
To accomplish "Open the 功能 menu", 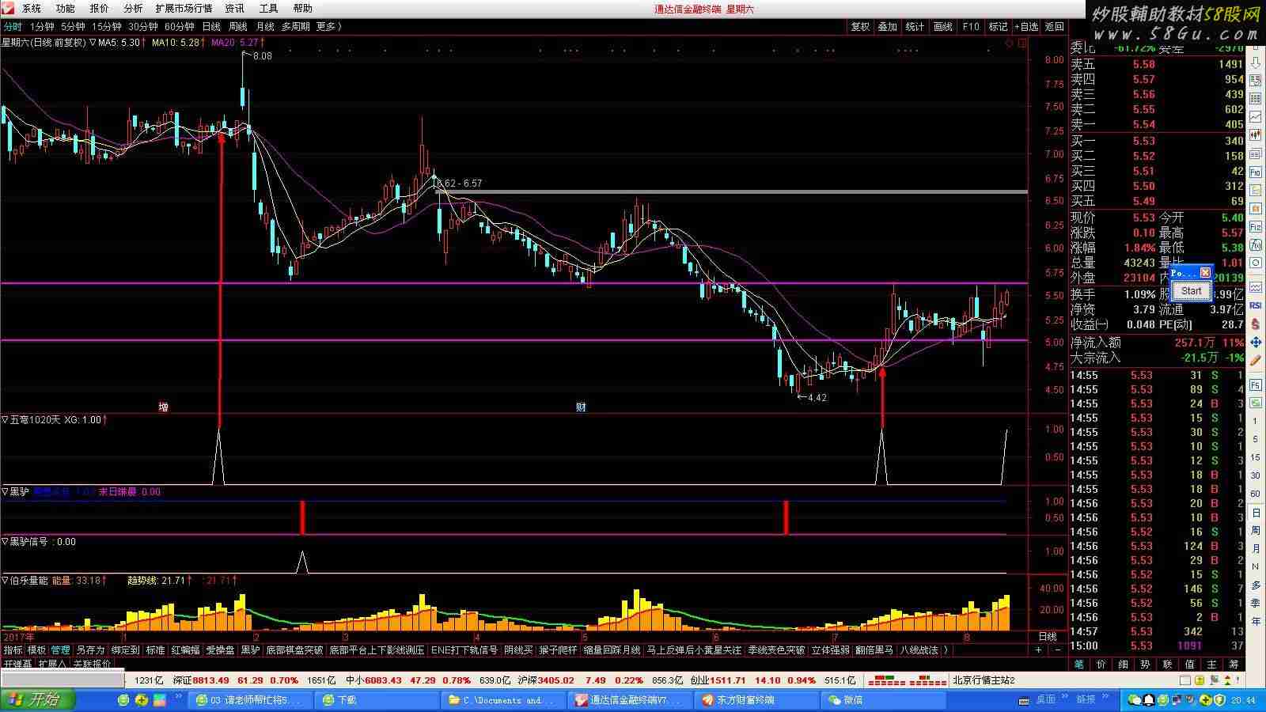I will (x=66, y=8).
